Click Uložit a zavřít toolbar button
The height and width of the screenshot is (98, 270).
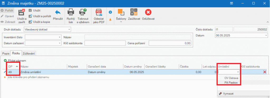22,16
